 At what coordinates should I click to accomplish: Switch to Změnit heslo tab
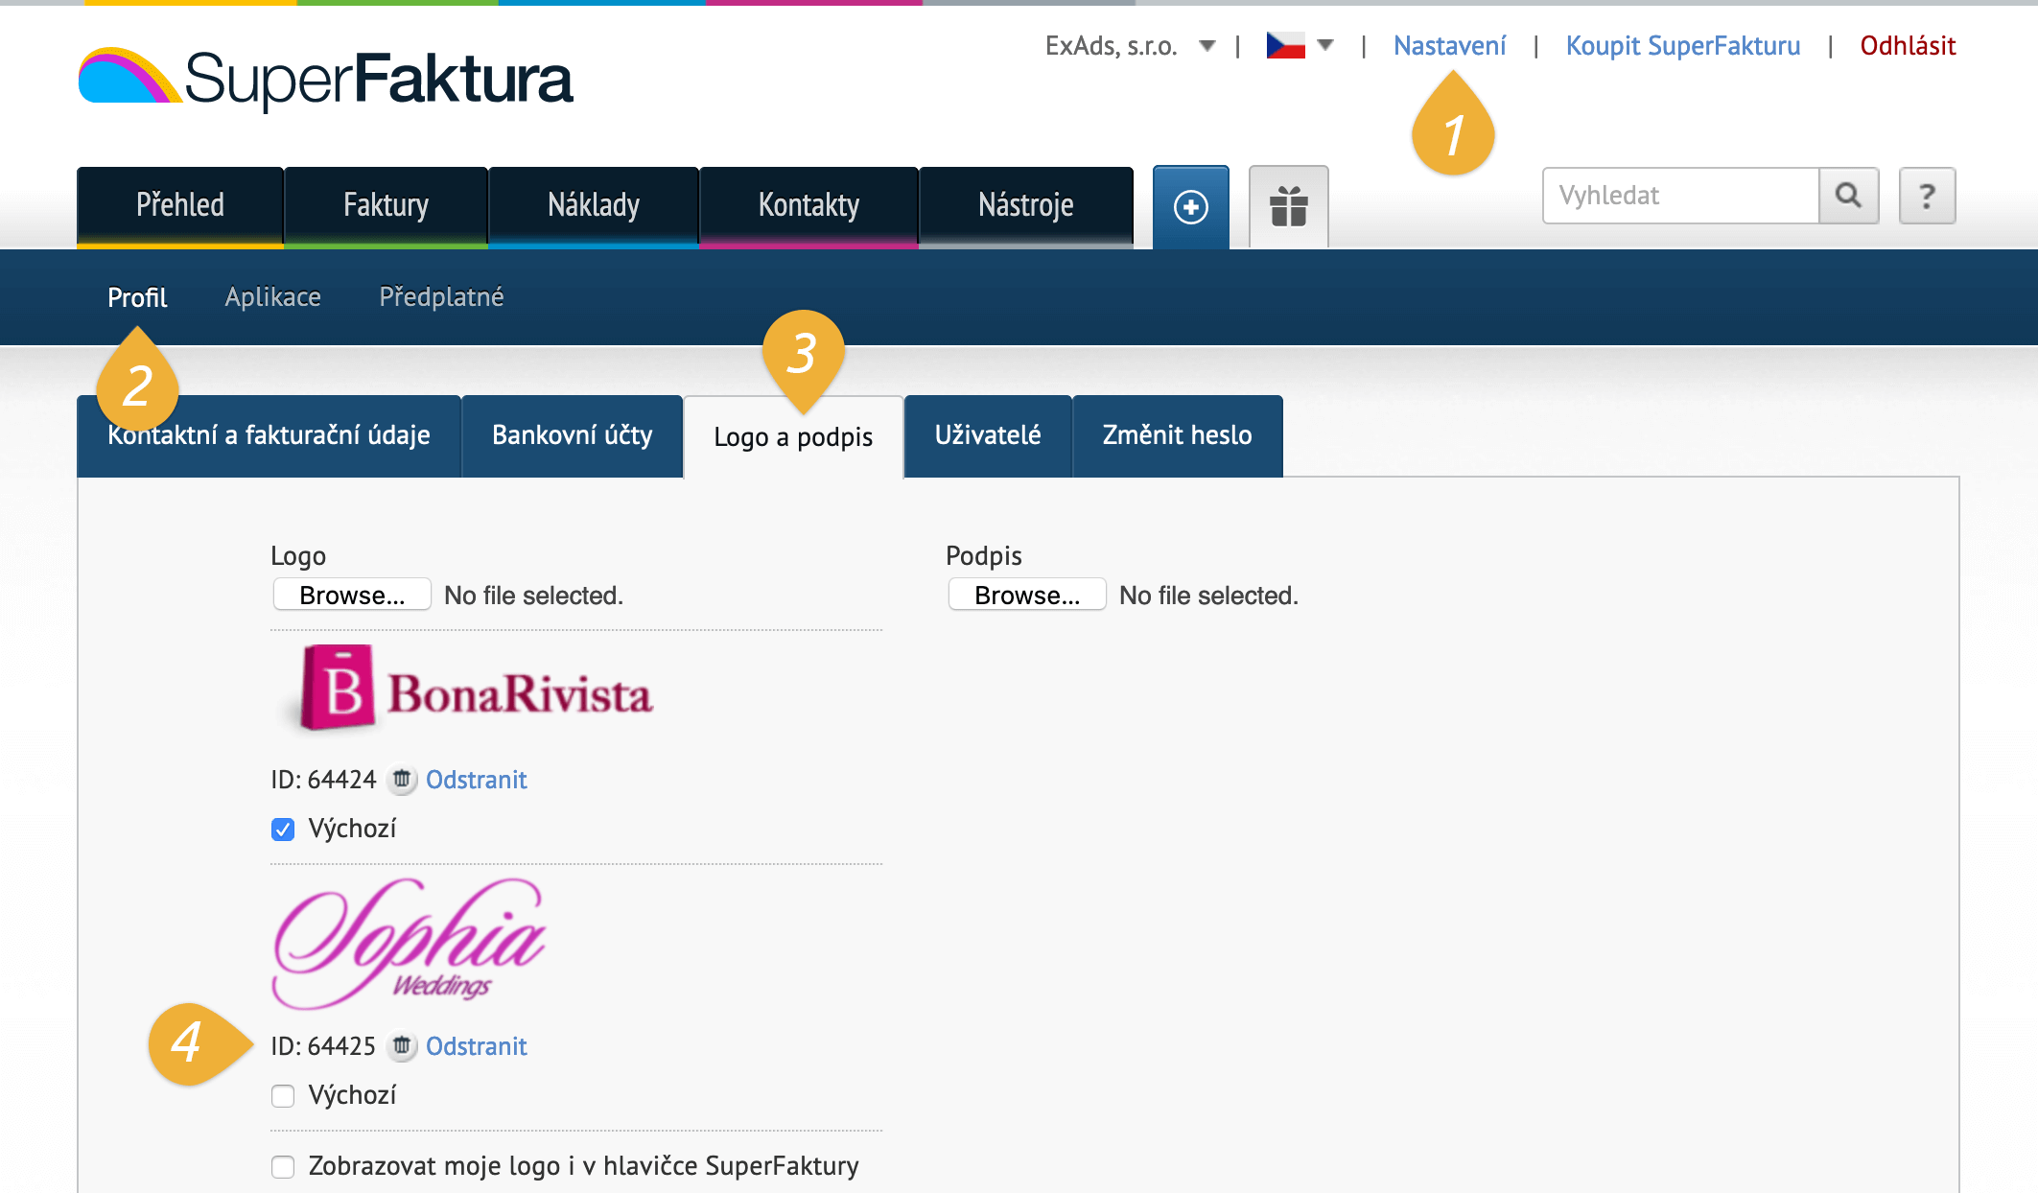coord(1178,435)
